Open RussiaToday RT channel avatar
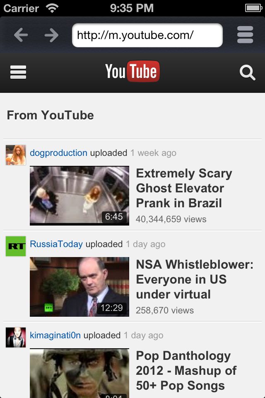Viewport: 265px width, 398px height. pos(16,246)
